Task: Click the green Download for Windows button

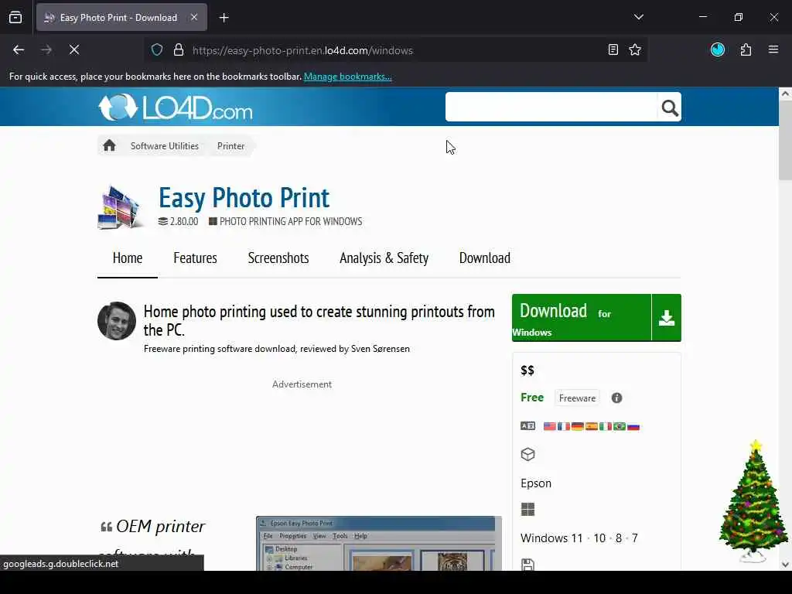Action: click(582, 318)
